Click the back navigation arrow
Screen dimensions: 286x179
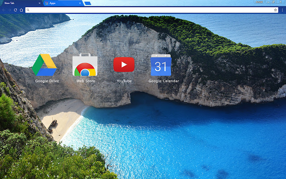pyautogui.click(x=4, y=10)
